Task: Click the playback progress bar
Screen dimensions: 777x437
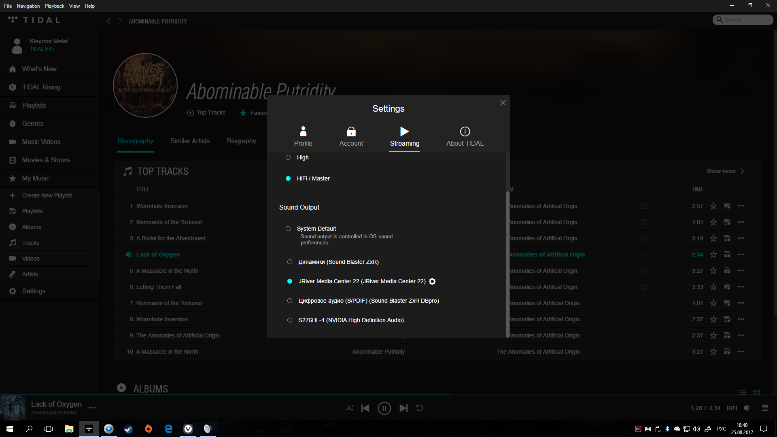Action: [388, 395]
